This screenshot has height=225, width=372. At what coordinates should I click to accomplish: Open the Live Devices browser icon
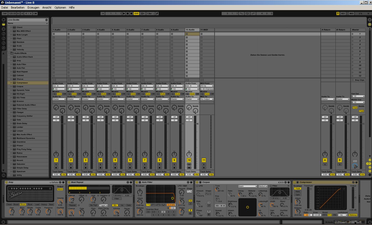pos(4,24)
